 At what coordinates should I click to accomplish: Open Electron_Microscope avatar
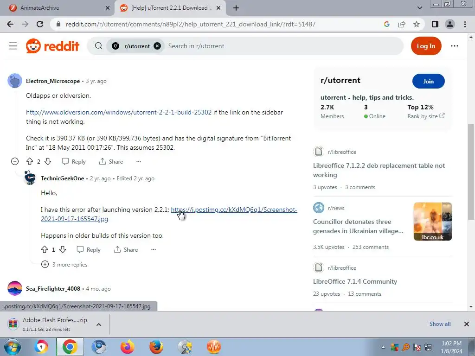tap(15, 81)
